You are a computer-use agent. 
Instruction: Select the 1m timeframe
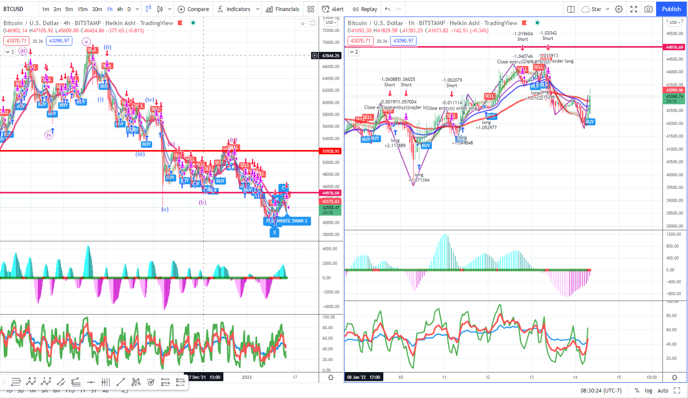[46, 9]
